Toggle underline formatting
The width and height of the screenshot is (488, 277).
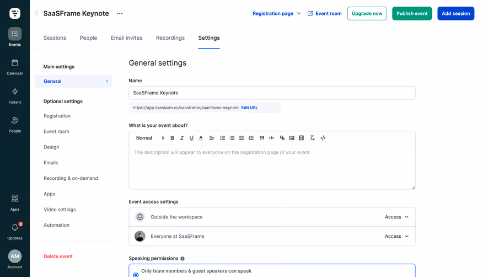click(x=191, y=138)
